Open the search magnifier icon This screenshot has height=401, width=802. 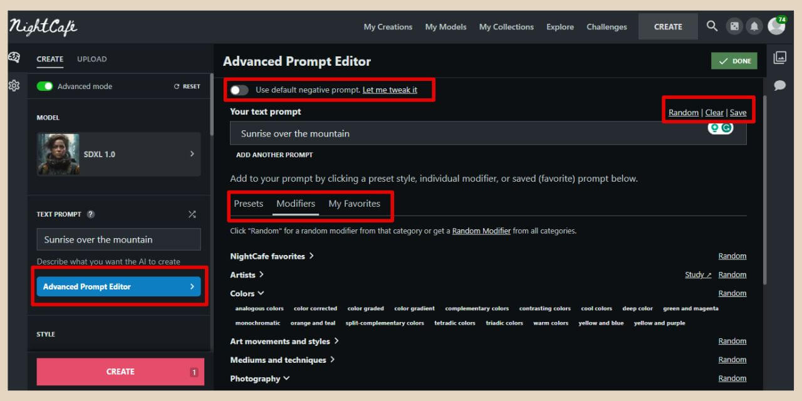[712, 26]
